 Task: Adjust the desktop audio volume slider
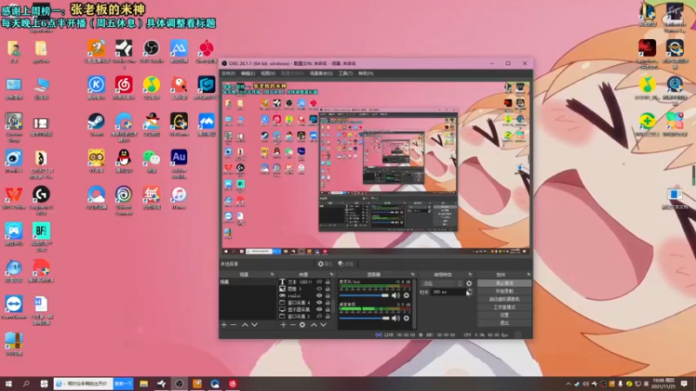click(364, 318)
